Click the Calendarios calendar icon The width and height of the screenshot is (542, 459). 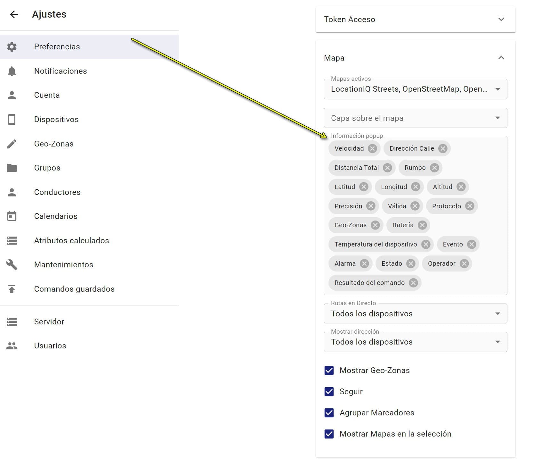(x=12, y=216)
